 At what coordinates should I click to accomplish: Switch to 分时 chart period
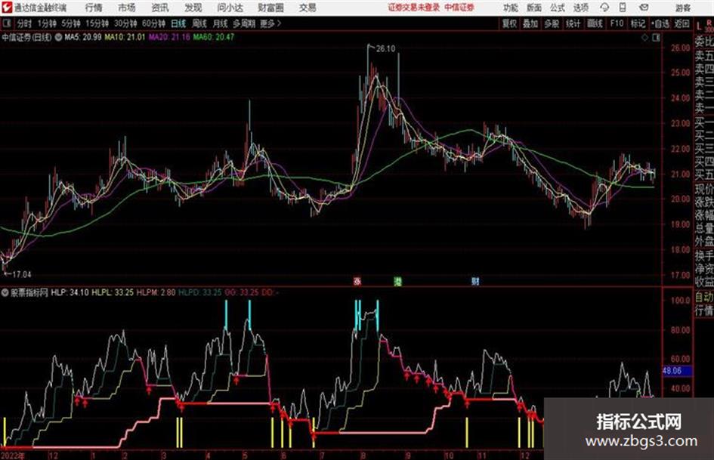coord(24,23)
